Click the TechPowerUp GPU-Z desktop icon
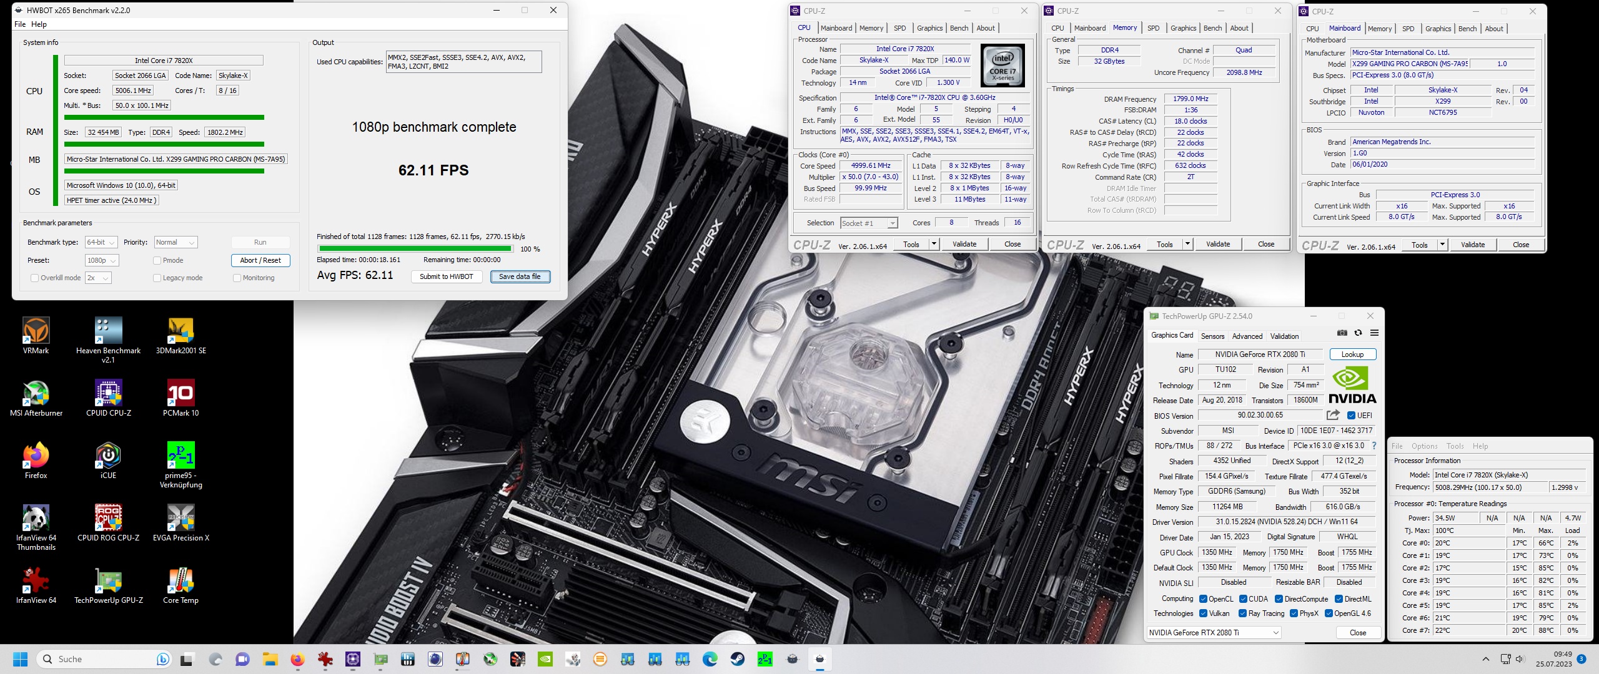This screenshot has width=1599, height=674. tap(108, 585)
